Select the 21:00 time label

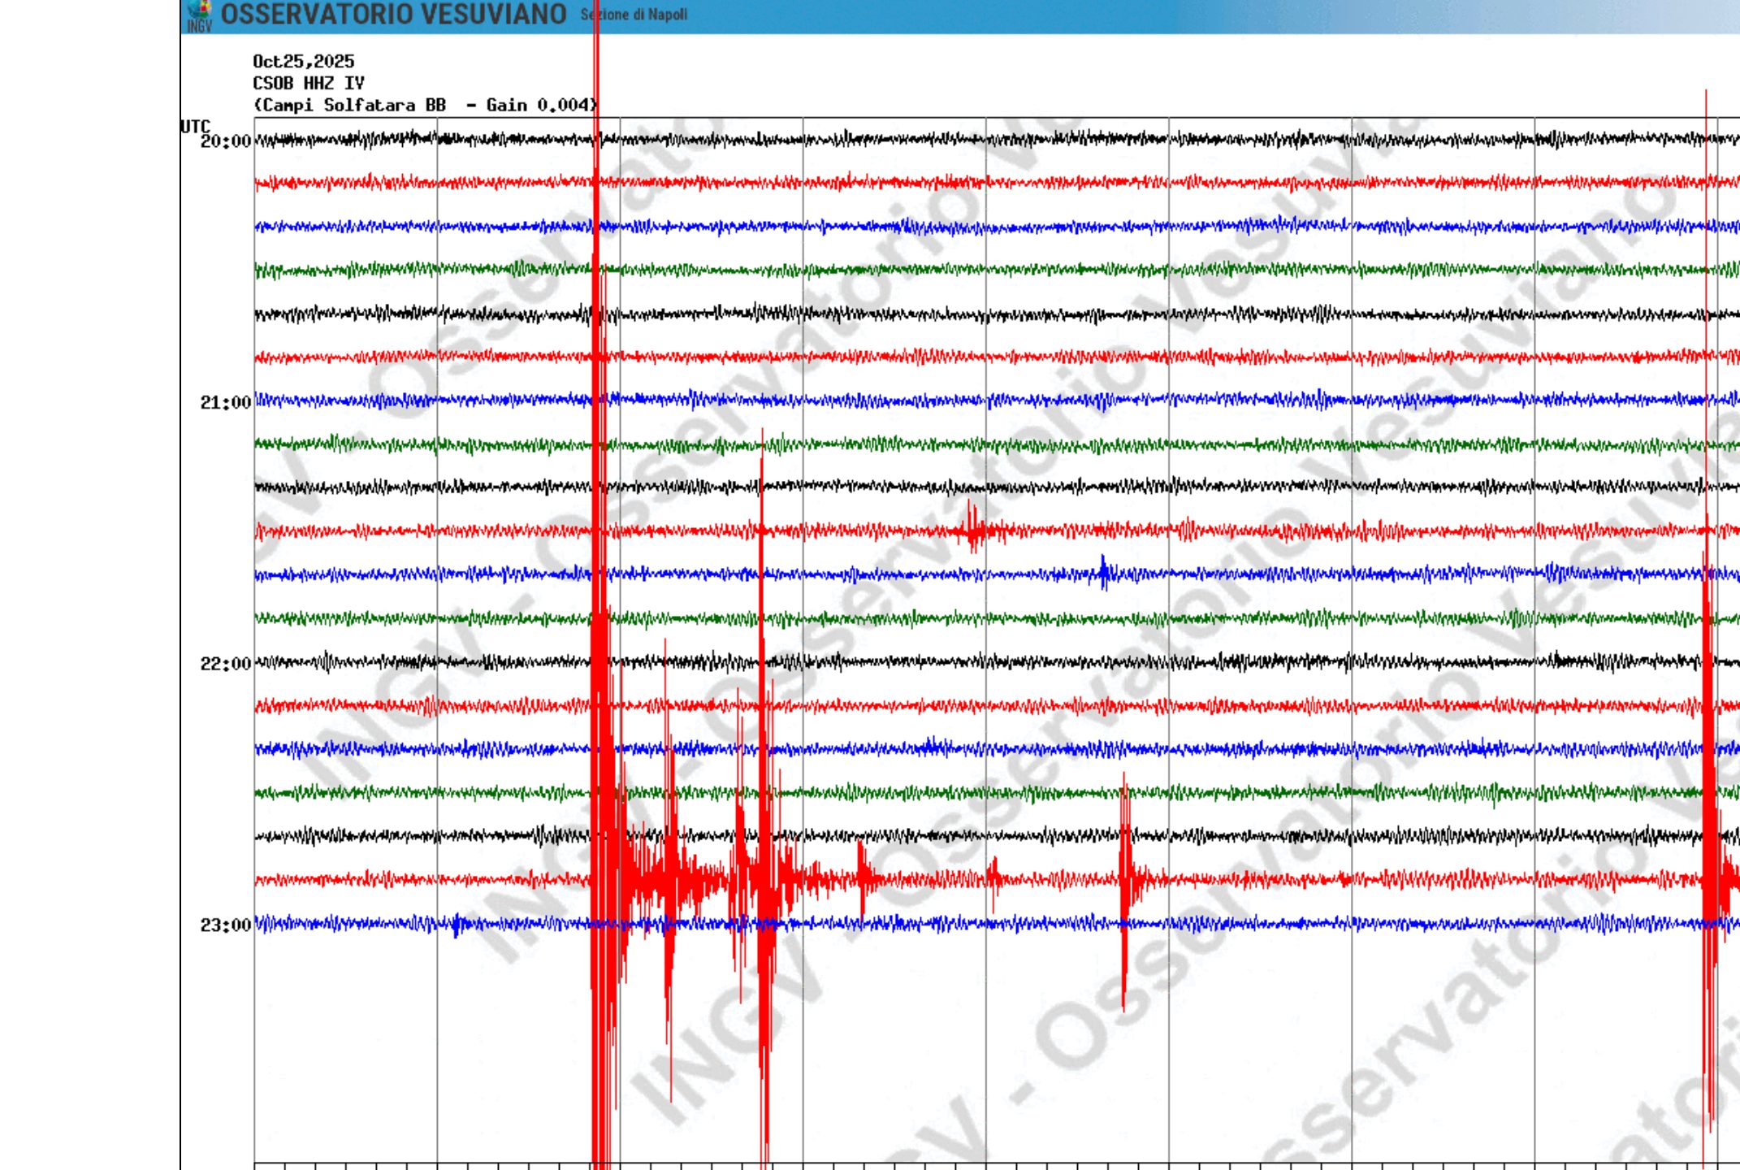click(225, 403)
